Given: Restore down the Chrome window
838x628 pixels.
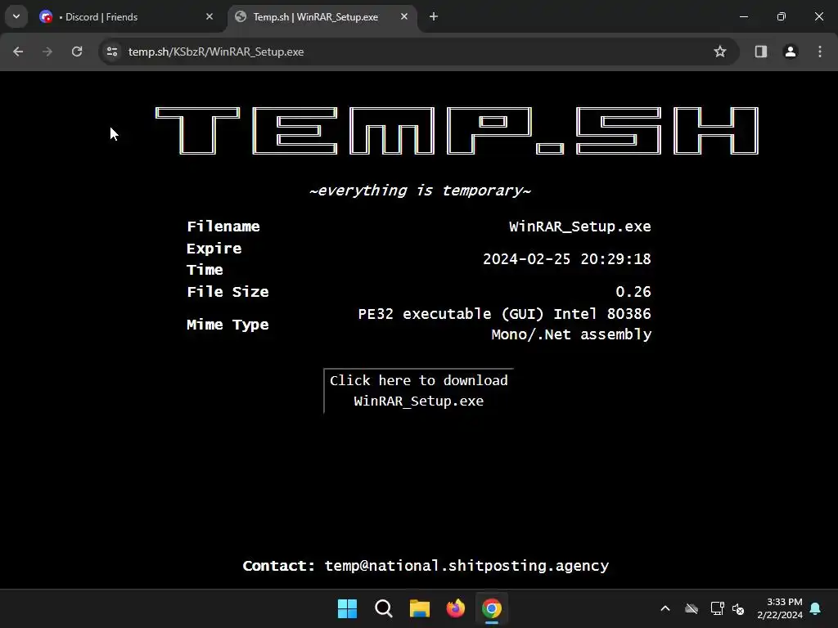Looking at the screenshot, I should [782, 16].
